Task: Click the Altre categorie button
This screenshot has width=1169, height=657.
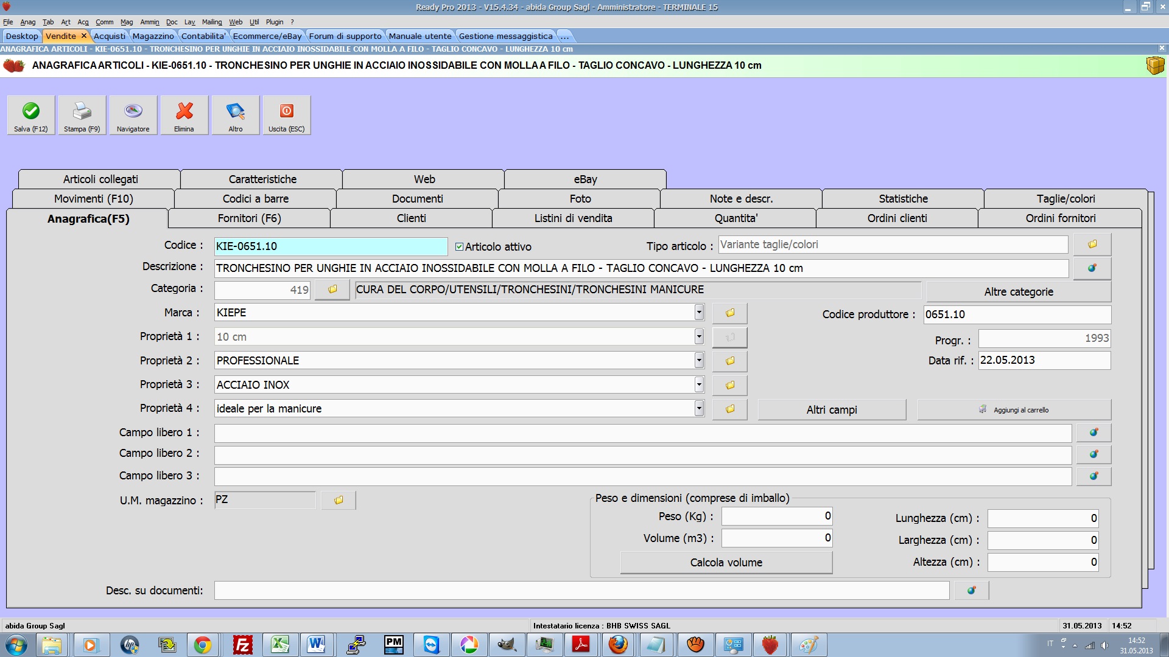Action: (1018, 292)
